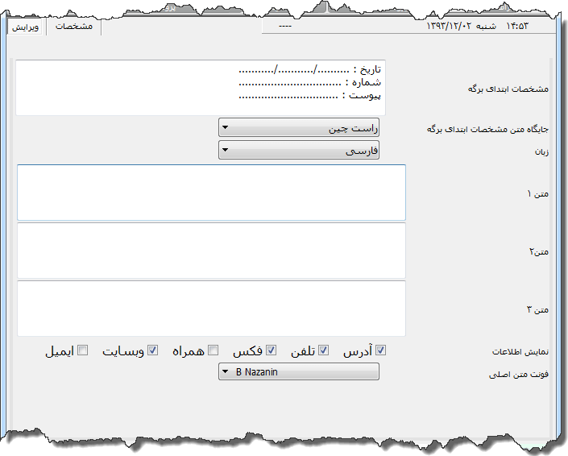Toggle off the فکس checkbox

[x=272, y=350]
